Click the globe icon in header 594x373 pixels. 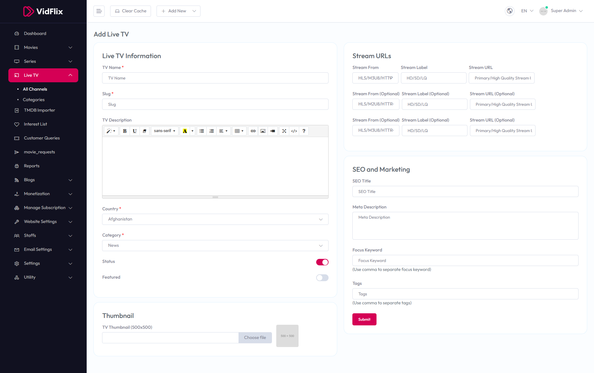(510, 11)
